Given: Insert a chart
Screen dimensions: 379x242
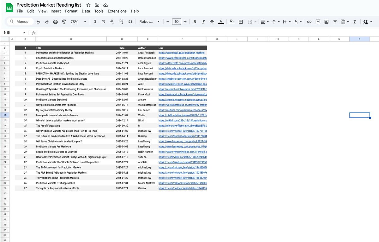Looking at the screenshot, I should (326, 22).
